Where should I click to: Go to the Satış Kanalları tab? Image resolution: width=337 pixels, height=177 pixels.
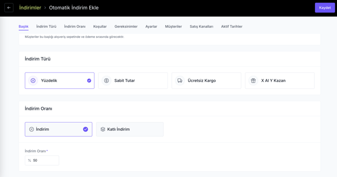point(201,26)
